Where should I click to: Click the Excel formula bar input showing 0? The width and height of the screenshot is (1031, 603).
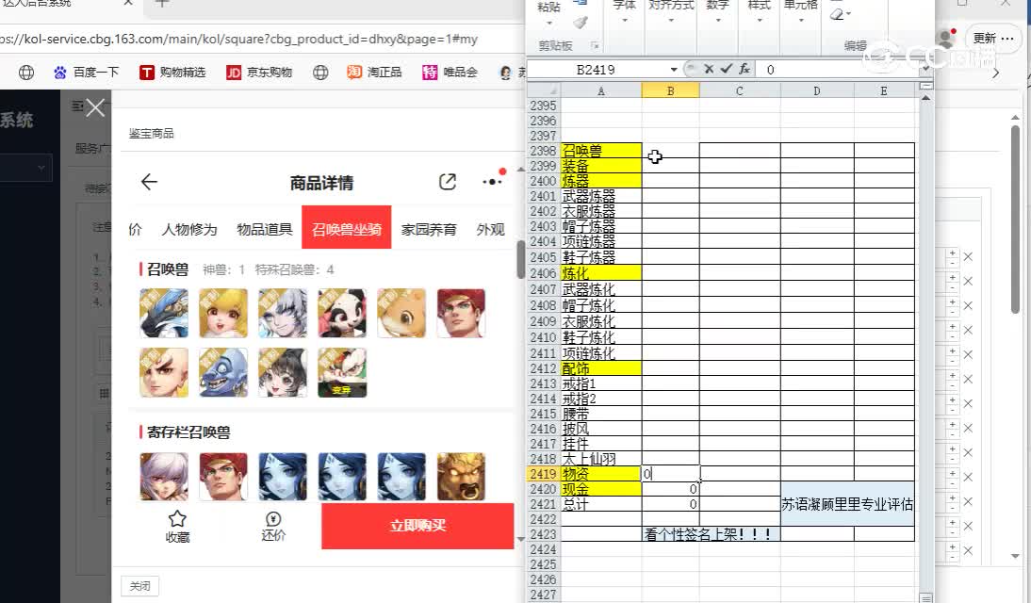tap(839, 69)
